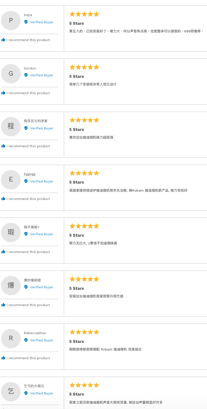Image resolution: width=207 pixels, height=409 pixels.
Task: Click the 程 avatar for 程序员与科学家
Action: [x=11, y=127]
